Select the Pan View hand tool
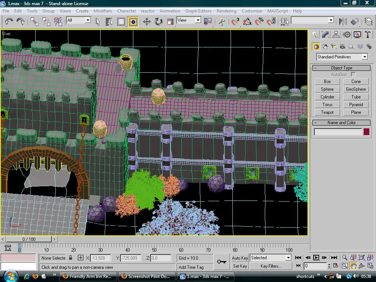 click(x=353, y=266)
